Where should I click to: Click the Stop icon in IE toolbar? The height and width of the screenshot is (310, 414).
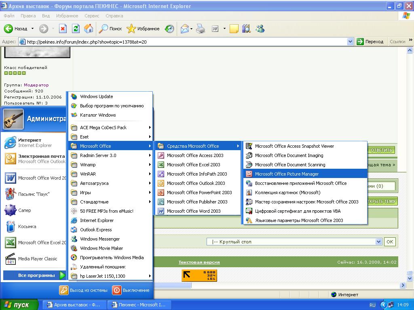tap(63, 29)
